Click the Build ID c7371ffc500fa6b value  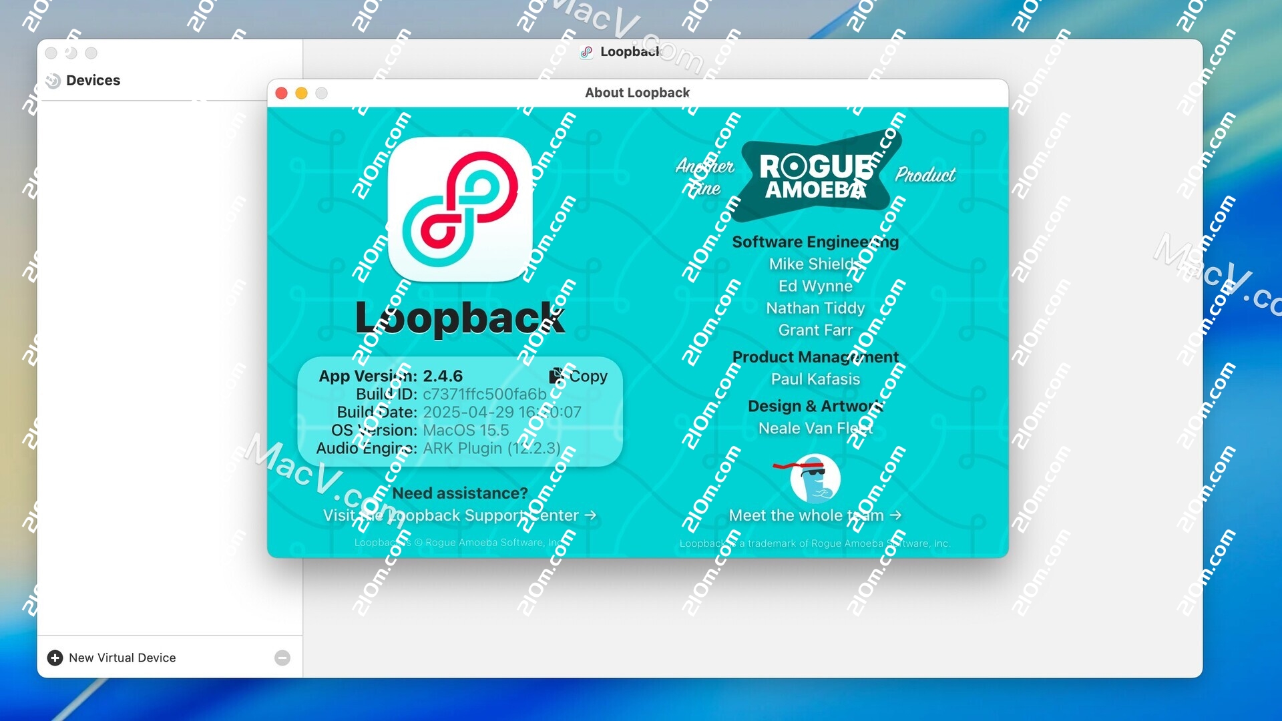click(485, 394)
